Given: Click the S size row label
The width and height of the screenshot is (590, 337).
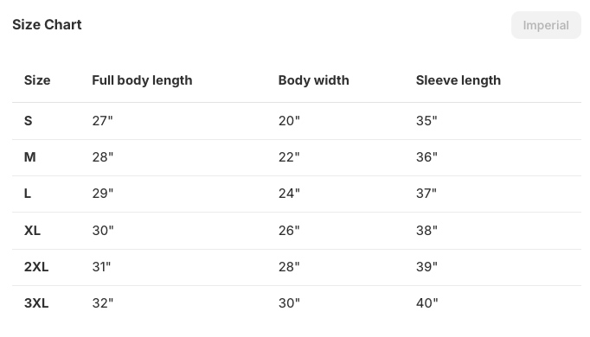Looking at the screenshot, I should [29, 121].
